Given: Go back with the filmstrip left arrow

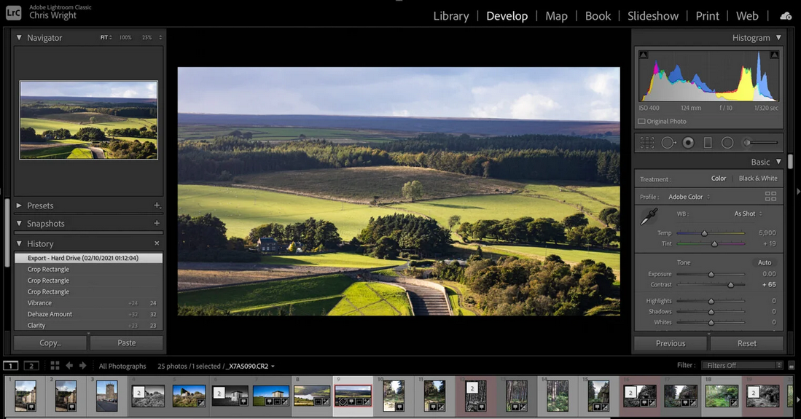Looking at the screenshot, I should (69, 366).
